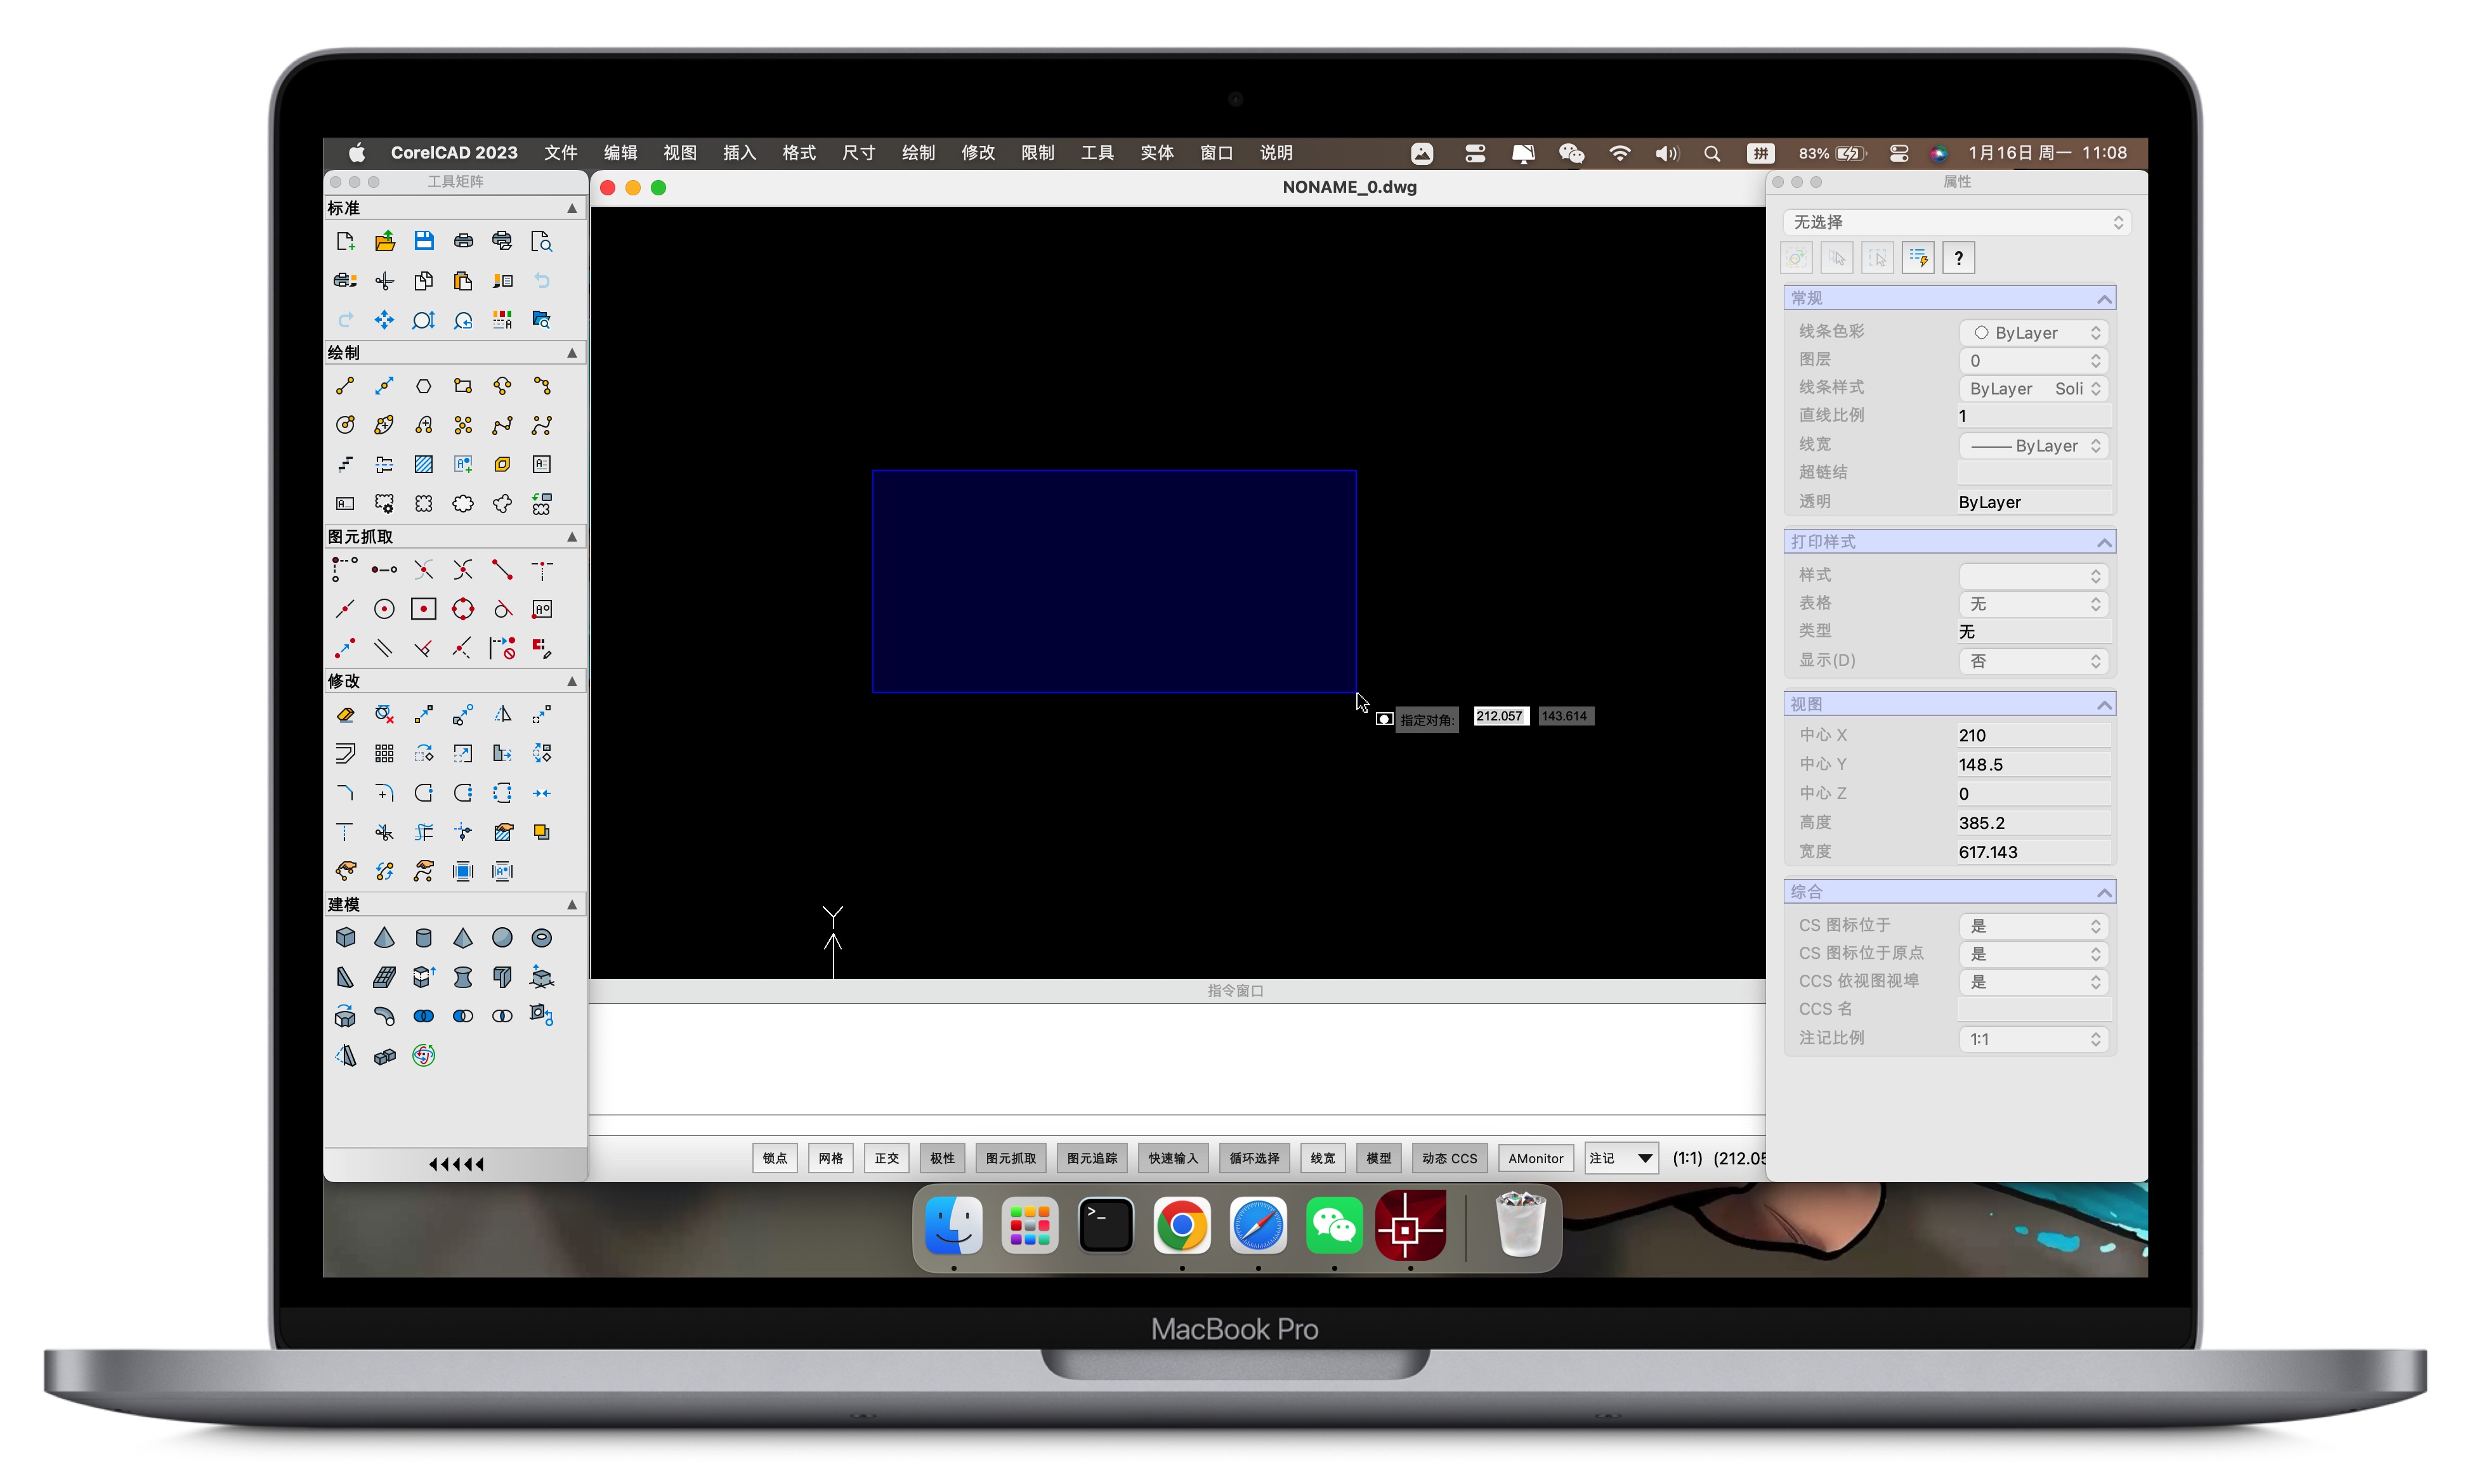Viewport: 2474px width, 1484px height.
Task: Click the Print preview icon
Action: (x=542, y=241)
